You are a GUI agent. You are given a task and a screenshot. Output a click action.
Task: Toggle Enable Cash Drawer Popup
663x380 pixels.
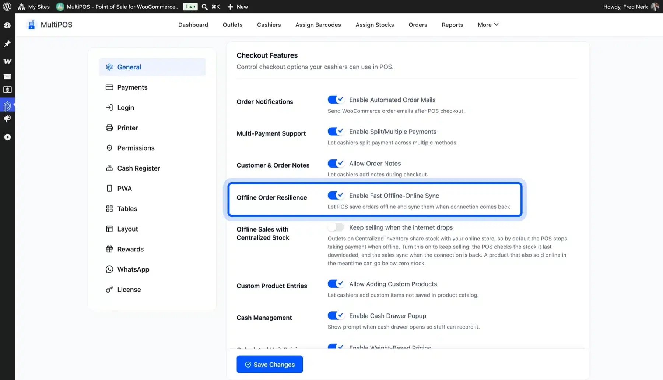(336, 315)
